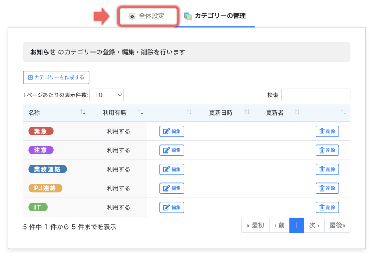Edit the 注意 category
Viewport: 371px width, 256px height.
coord(172,150)
